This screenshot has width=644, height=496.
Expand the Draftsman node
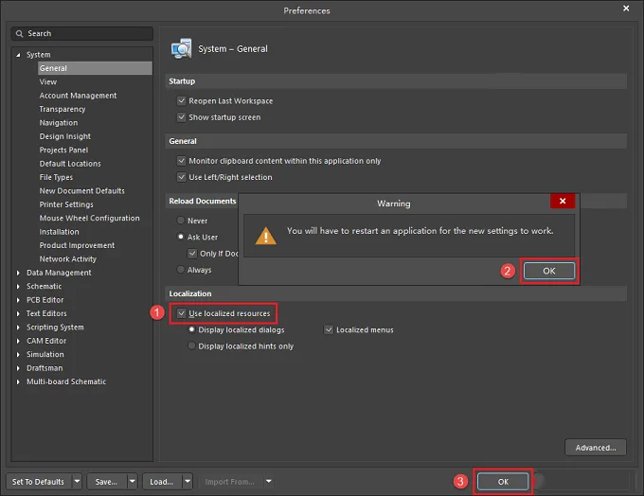tap(18, 368)
